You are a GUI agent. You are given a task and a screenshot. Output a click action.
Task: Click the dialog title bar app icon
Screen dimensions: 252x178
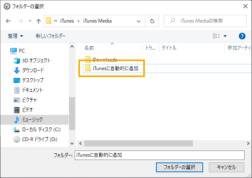(7, 6)
